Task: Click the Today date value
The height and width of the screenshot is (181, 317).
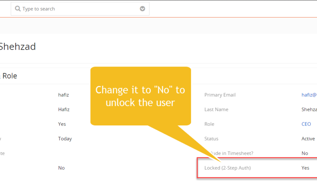Action: pyautogui.click(x=65, y=139)
